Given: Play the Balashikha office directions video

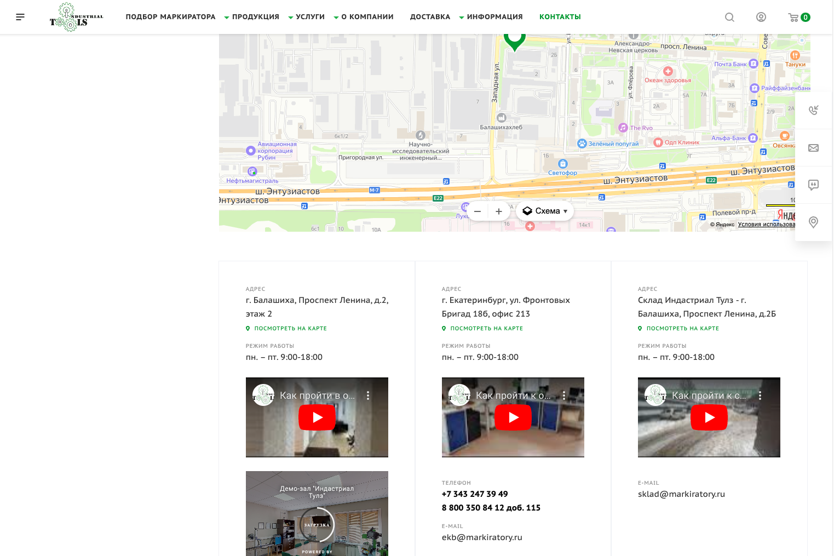Looking at the screenshot, I should click(317, 417).
